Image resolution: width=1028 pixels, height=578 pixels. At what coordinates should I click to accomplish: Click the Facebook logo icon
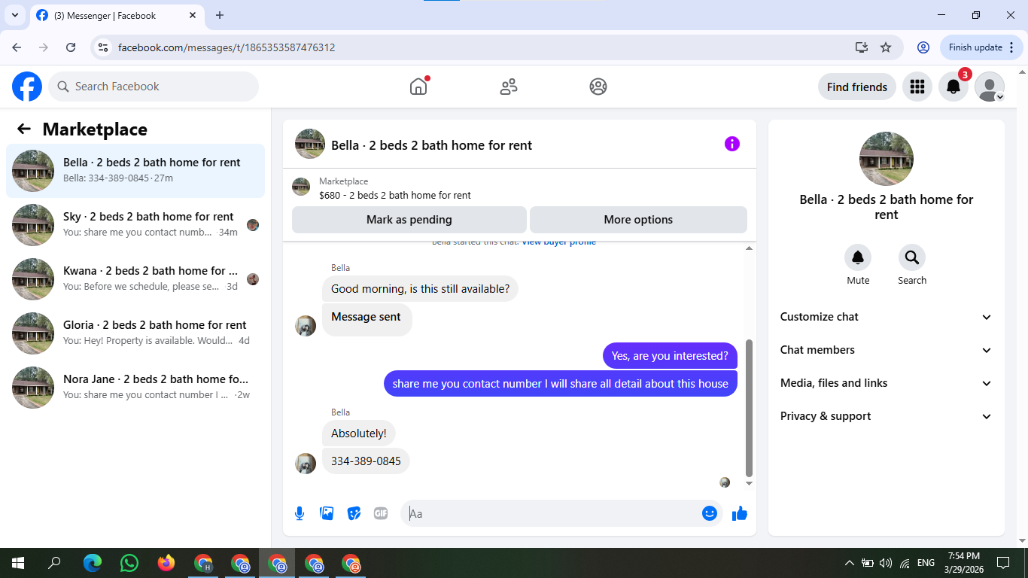pos(27,87)
